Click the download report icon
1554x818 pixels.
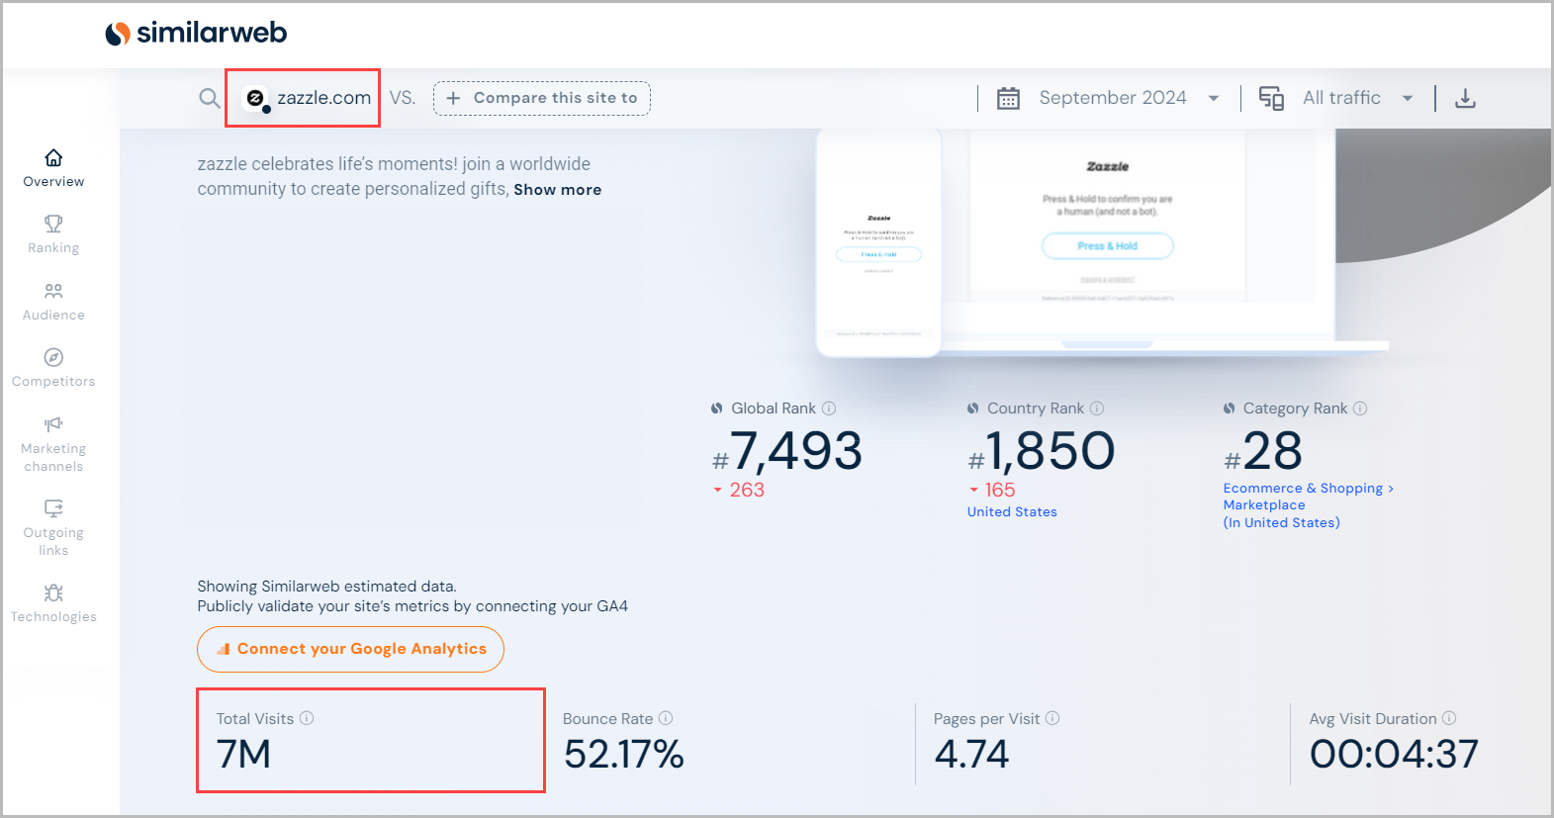[1466, 98]
